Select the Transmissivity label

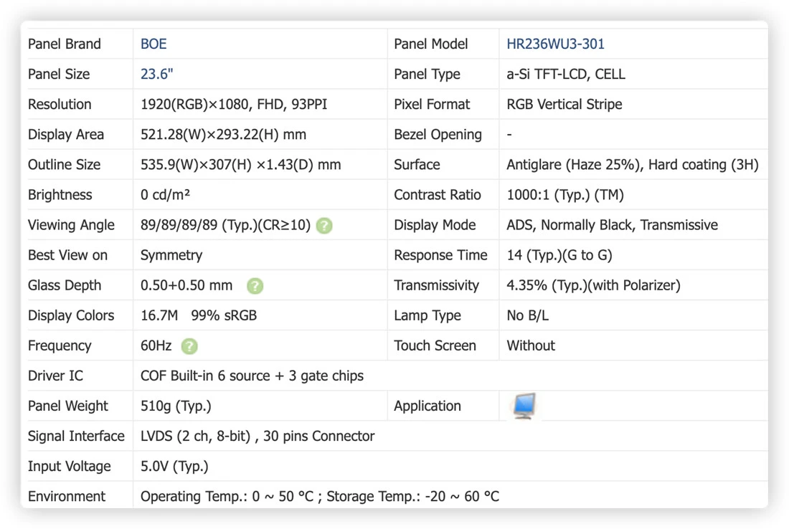coord(436,285)
